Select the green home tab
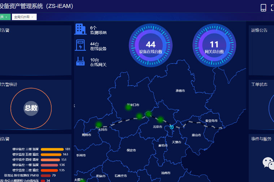 coord(2,17)
